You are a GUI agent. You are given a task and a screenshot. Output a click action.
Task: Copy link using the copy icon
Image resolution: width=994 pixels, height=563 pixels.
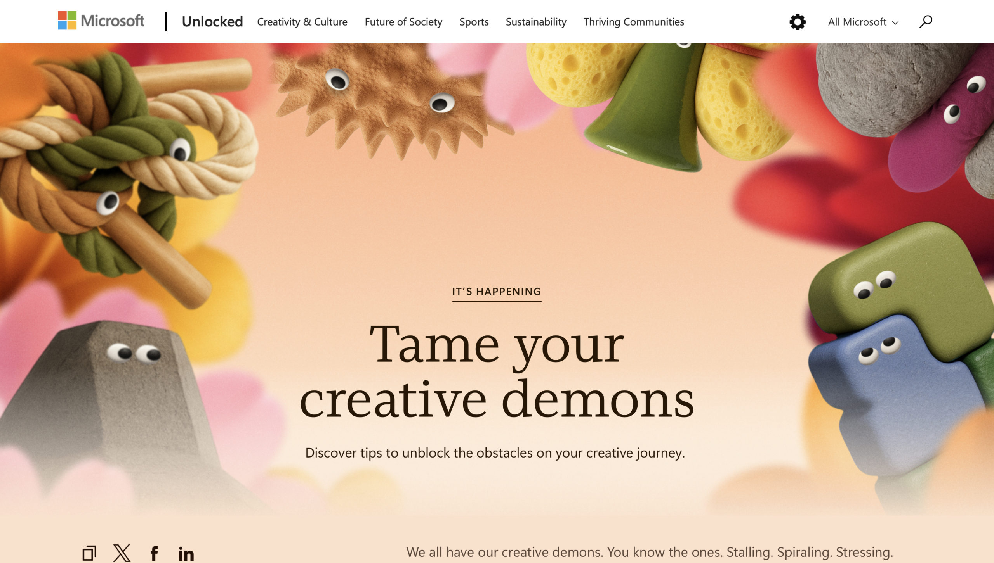pos(90,553)
